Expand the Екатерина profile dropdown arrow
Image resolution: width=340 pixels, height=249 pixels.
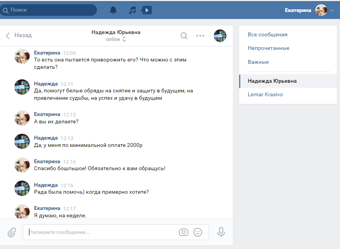tap(332, 10)
